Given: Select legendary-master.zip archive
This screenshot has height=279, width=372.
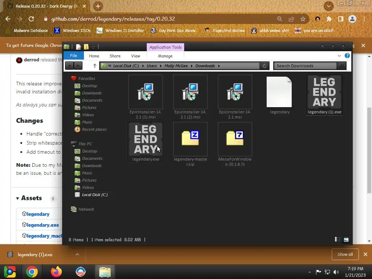Looking at the screenshot, I should tap(190, 144).
